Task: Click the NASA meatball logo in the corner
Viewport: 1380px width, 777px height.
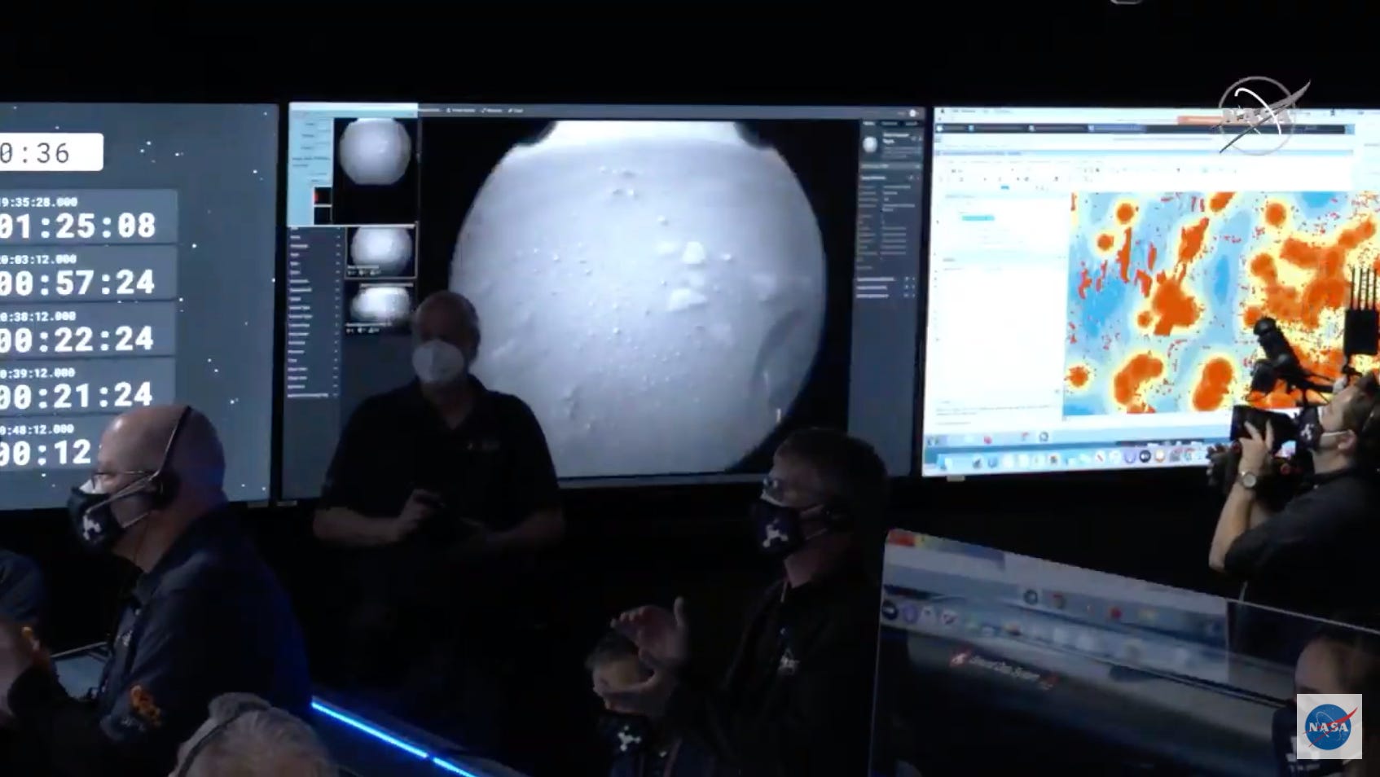Action: [1329, 727]
